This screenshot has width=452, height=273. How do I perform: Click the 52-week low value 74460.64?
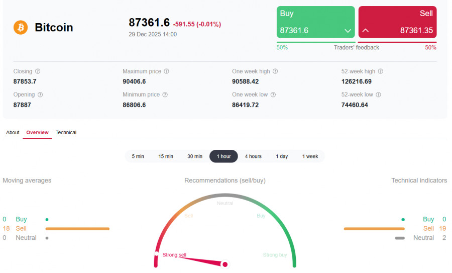[x=355, y=105]
